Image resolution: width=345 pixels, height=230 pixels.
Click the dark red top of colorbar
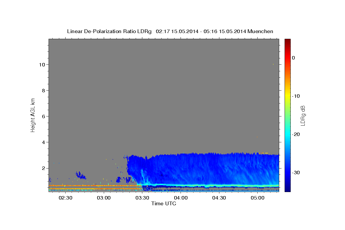pyautogui.click(x=287, y=40)
